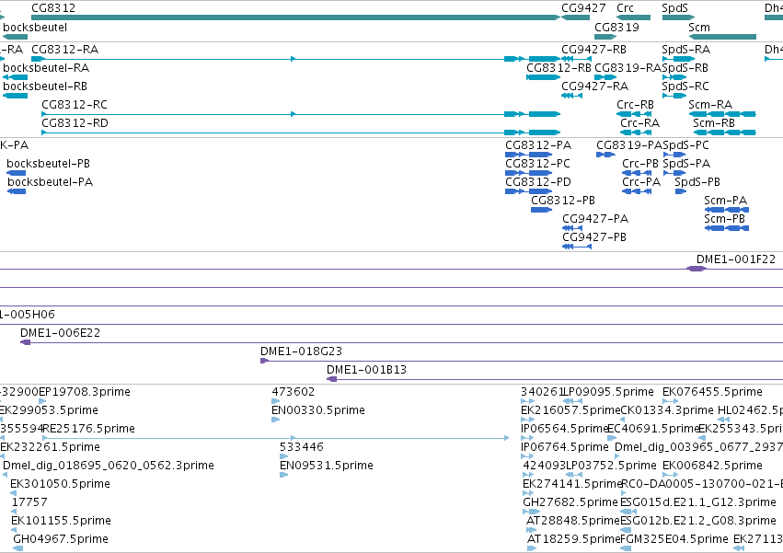Screen dimensions: 783x553
Task: Select transcript CG8312-RB label
Action: coord(558,68)
